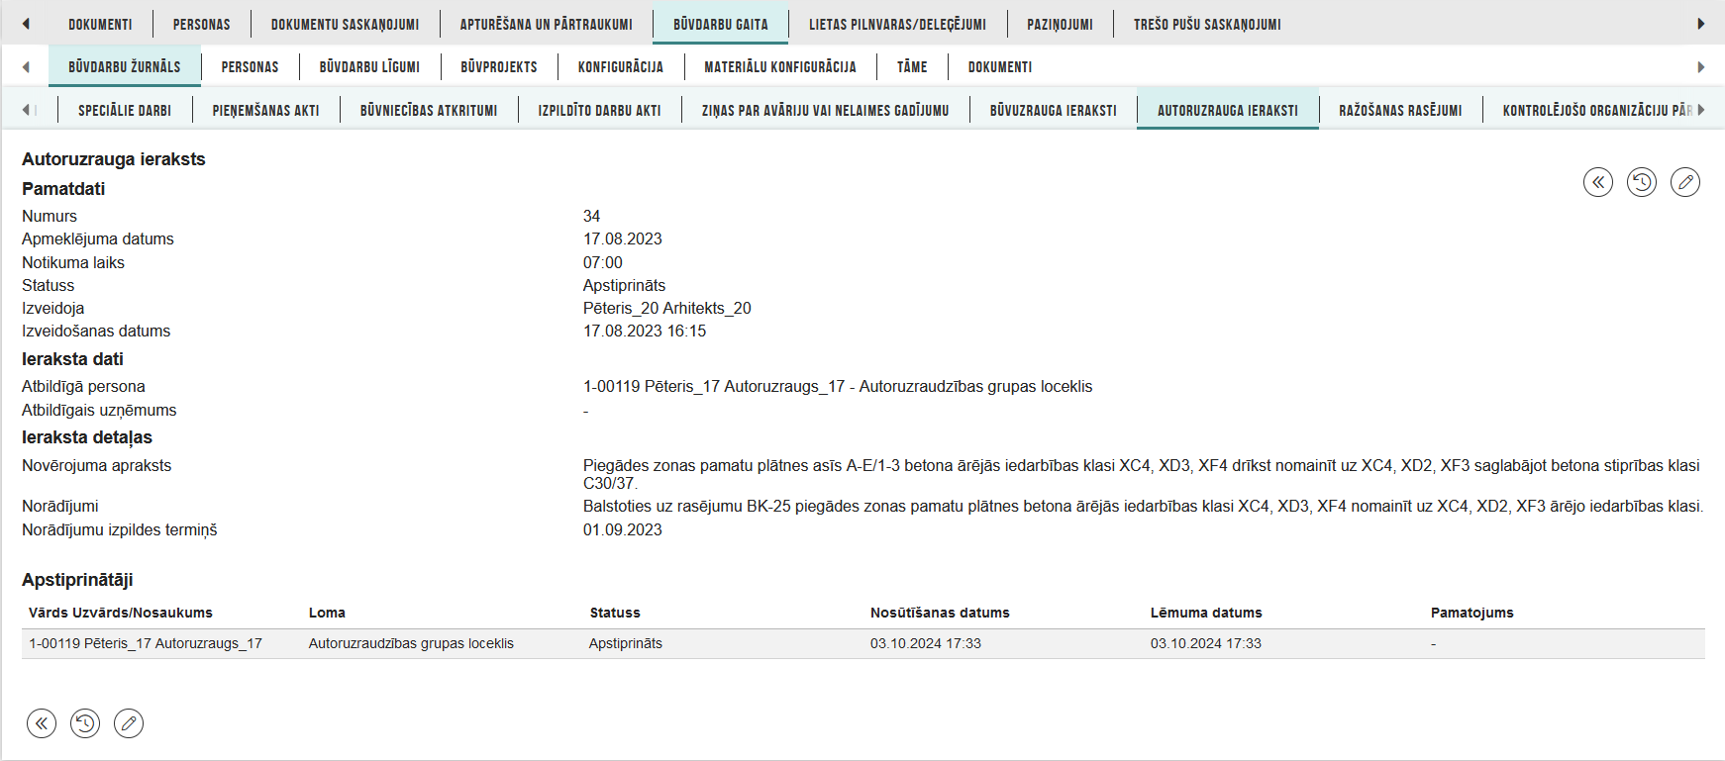Viewport: 1725px width, 761px height.
Task: Click creator name Pēteris_20 Arhitekts_20
Action: (667, 308)
